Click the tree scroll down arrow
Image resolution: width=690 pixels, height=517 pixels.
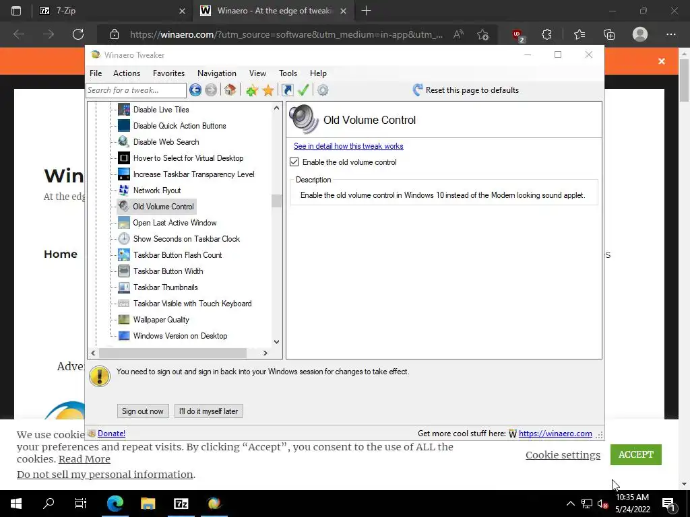point(276,341)
